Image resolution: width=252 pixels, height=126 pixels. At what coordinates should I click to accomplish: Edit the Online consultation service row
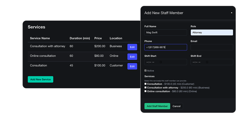pos(132,57)
